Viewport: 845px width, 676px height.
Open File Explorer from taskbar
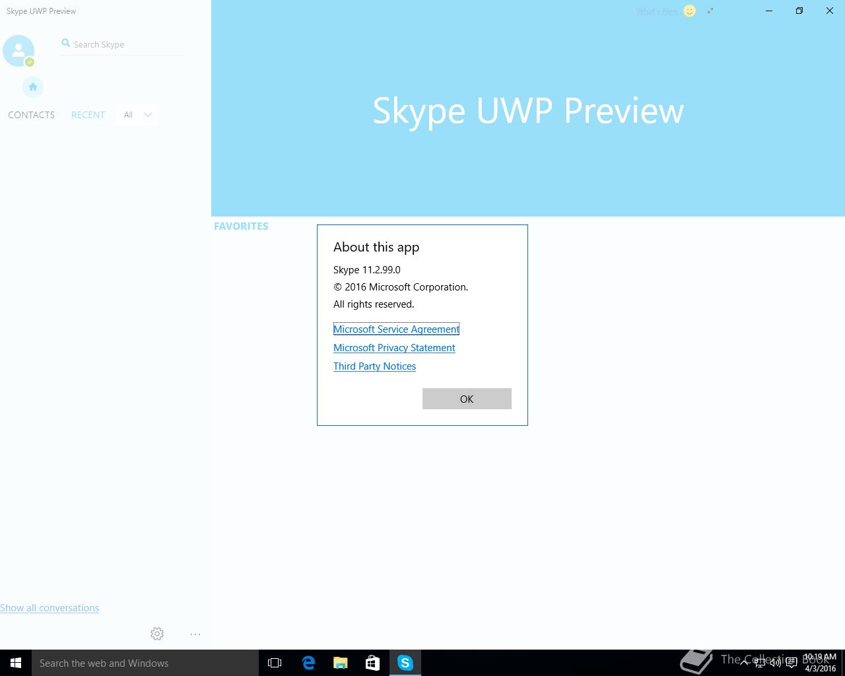(340, 663)
